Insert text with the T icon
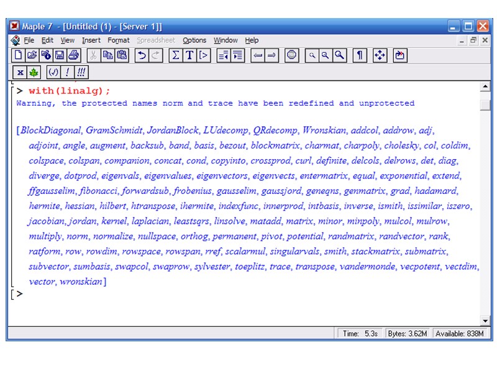This screenshot has width=497, height=373. 189,55
